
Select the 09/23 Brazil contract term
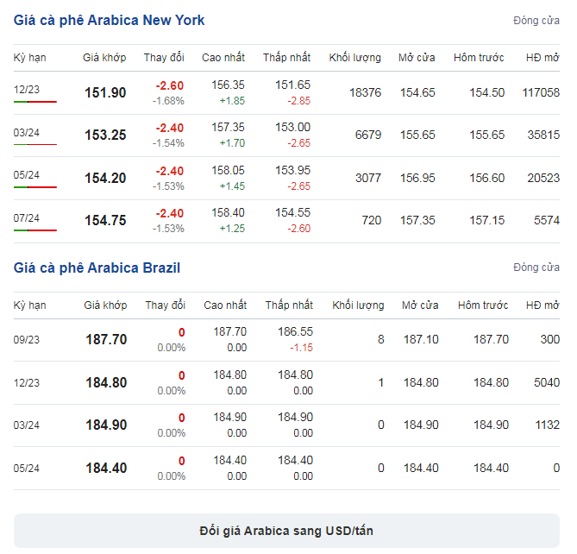pyautogui.click(x=27, y=339)
